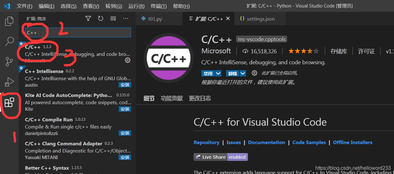The height and width of the screenshot is (174, 394).
Task: Click the VS Code logo icon
Action: click(7, 6)
